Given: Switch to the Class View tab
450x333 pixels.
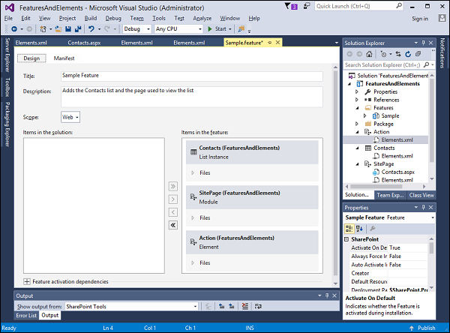Looking at the screenshot, I should click(x=421, y=195).
